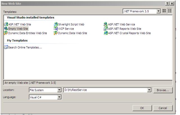The height and width of the screenshot is (115, 180).
Task: Click the Dynamic Data Web Site icon
Action: coord(56,33)
